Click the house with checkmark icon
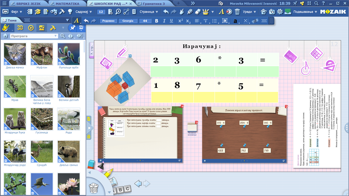 (x=264, y=12)
